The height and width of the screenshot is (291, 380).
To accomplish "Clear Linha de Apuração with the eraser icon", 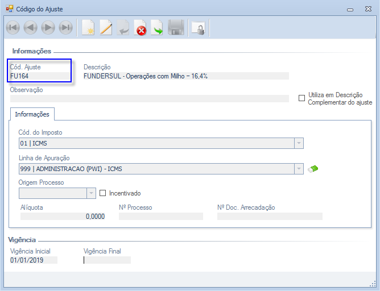I will click(x=313, y=169).
